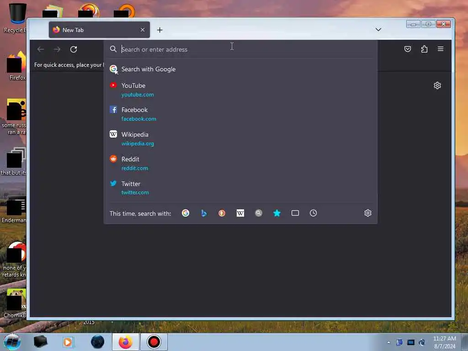
Task: Open the Firefox hamburger application menu
Action: [441, 49]
